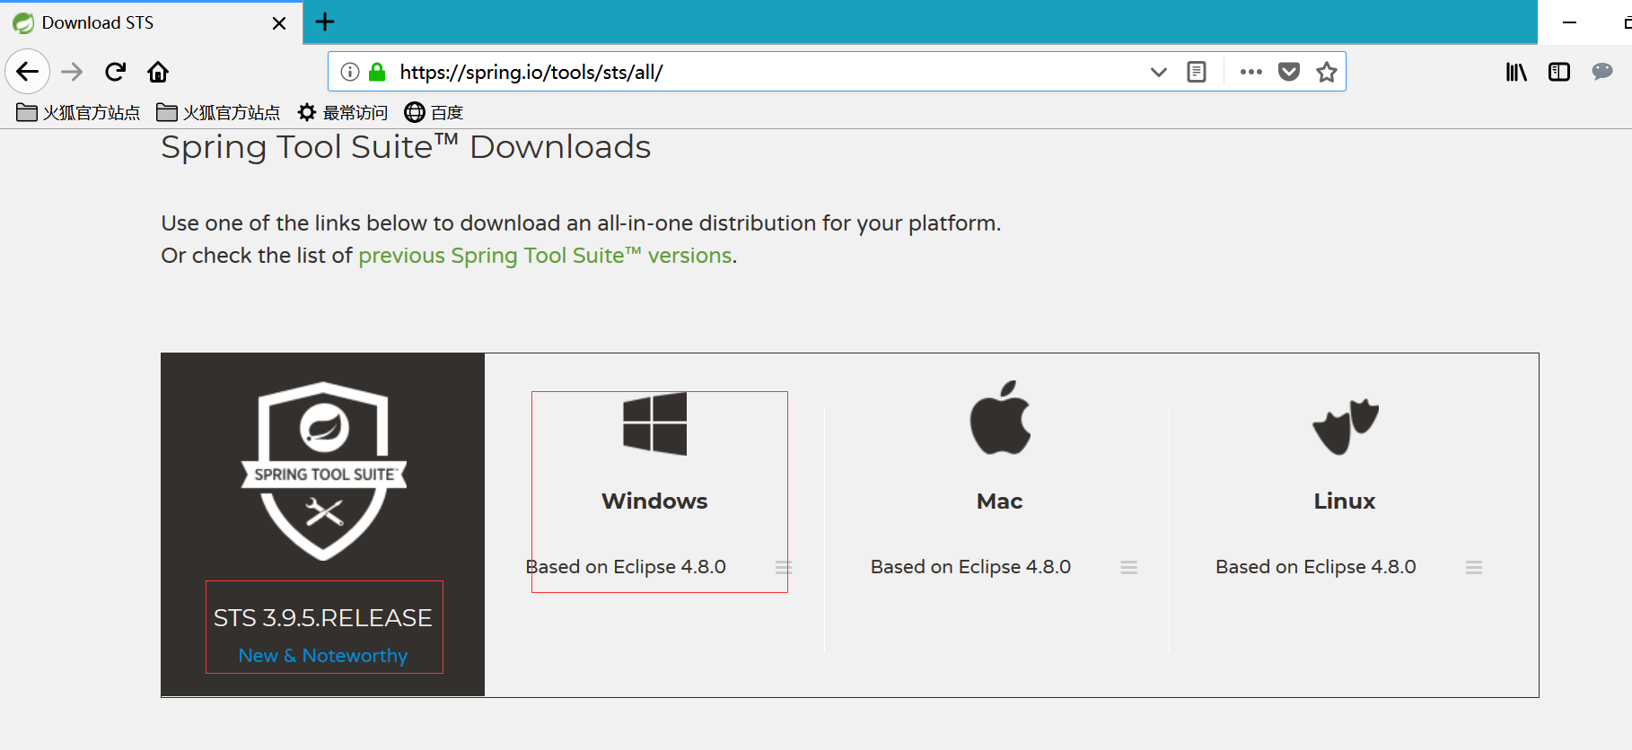Click the browser back arrow button
This screenshot has width=1632, height=750.
click(28, 72)
